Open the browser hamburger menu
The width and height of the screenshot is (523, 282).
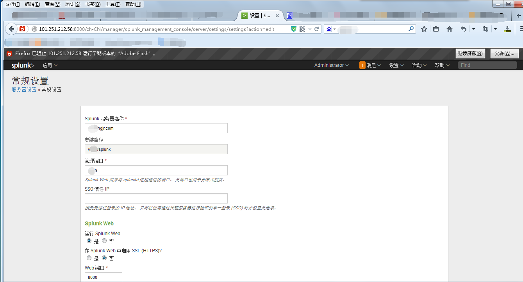521,29
